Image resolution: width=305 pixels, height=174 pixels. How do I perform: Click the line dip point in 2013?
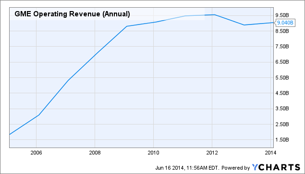(244, 25)
